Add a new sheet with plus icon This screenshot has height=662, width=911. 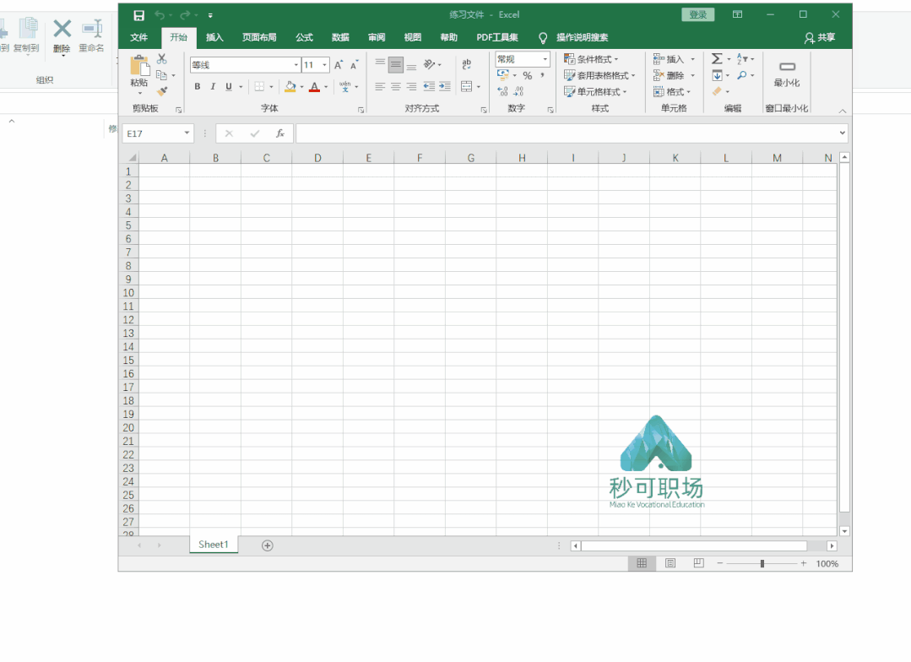pos(268,545)
